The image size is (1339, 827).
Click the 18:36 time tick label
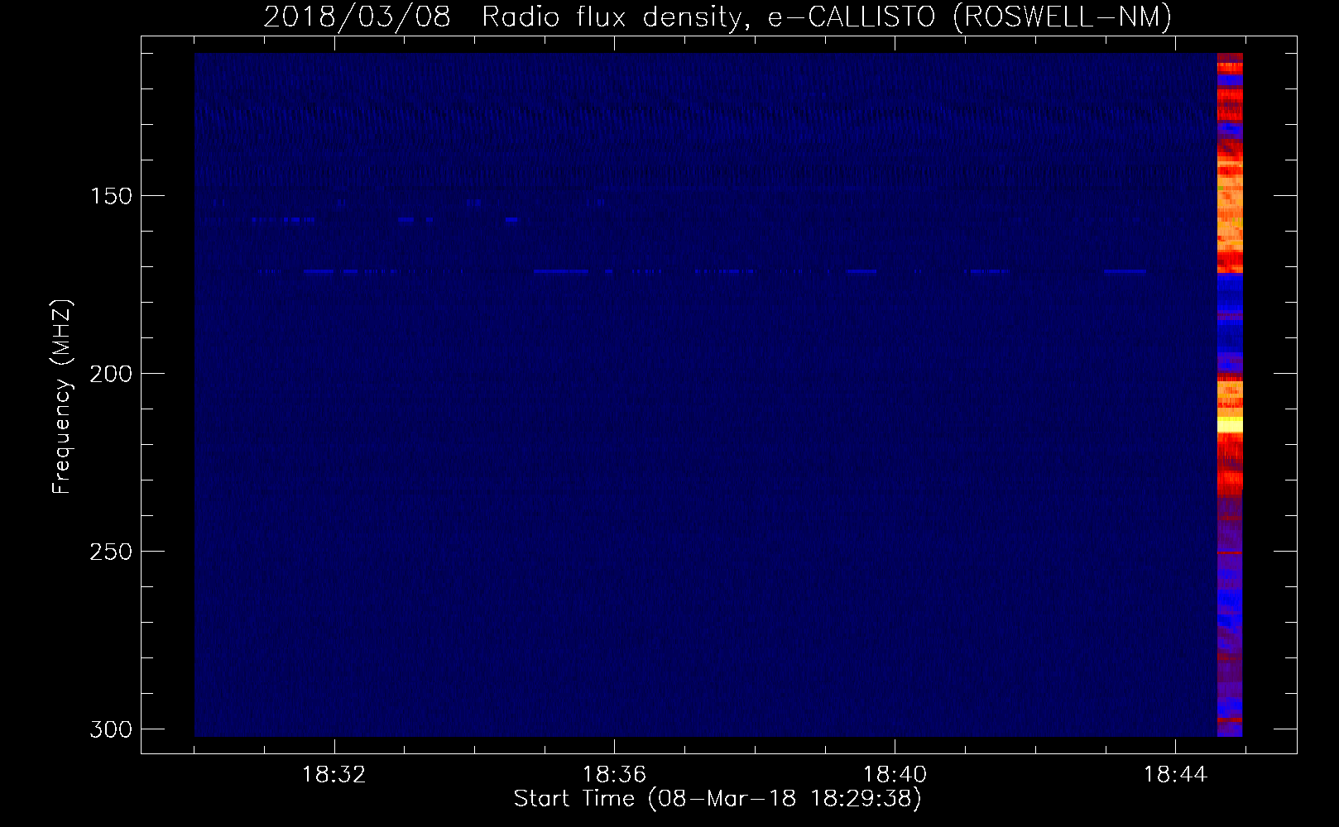pyautogui.click(x=614, y=775)
